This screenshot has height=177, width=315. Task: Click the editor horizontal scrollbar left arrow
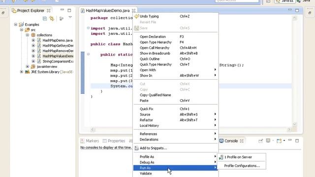click(x=93, y=129)
